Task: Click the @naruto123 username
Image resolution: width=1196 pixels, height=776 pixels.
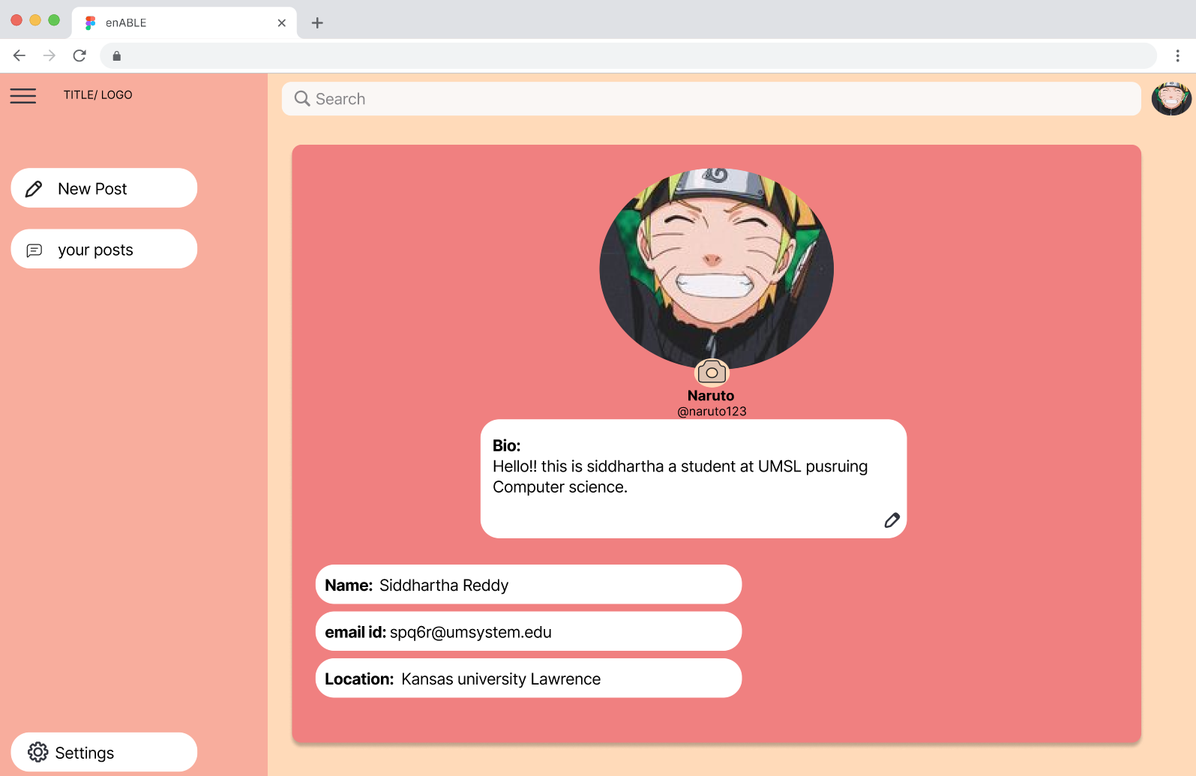Action: click(712, 412)
